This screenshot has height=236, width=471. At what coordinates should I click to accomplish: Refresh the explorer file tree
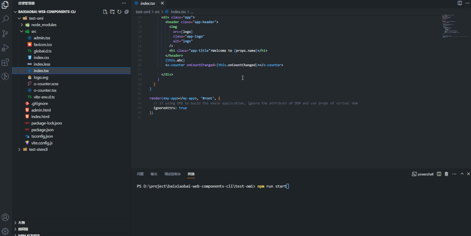pyautogui.click(x=119, y=12)
